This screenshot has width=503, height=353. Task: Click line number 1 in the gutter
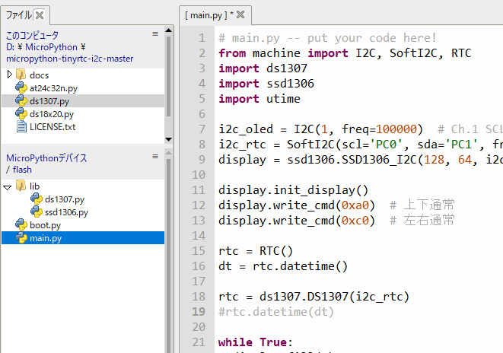[x=202, y=38]
